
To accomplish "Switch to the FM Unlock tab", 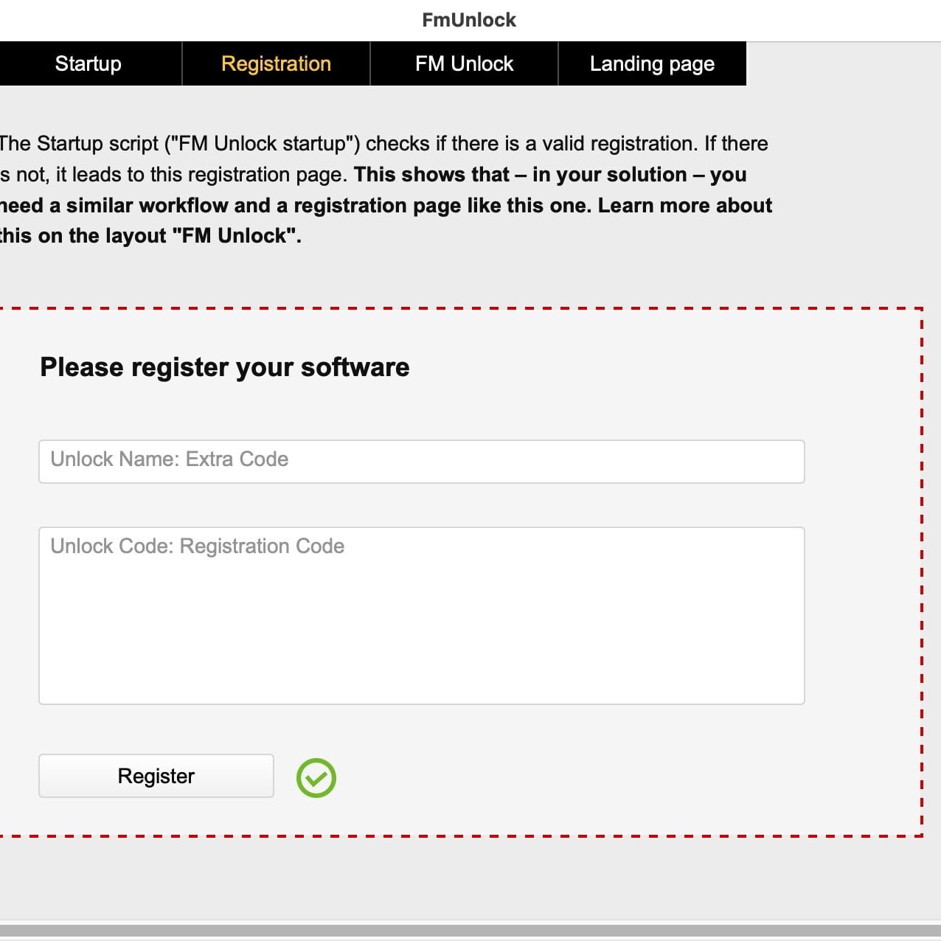I will click(x=464, y=64).
